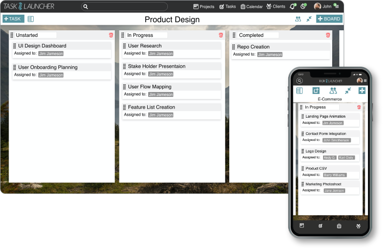Click the search input field in top bar
This screenshot has height=251, width=385.
124,7
